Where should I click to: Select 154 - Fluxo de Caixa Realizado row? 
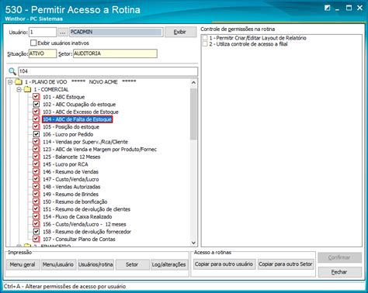pos(78,217)
